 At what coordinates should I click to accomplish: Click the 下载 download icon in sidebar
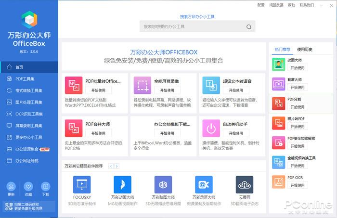pyautogui.click(x=46, y=187)
